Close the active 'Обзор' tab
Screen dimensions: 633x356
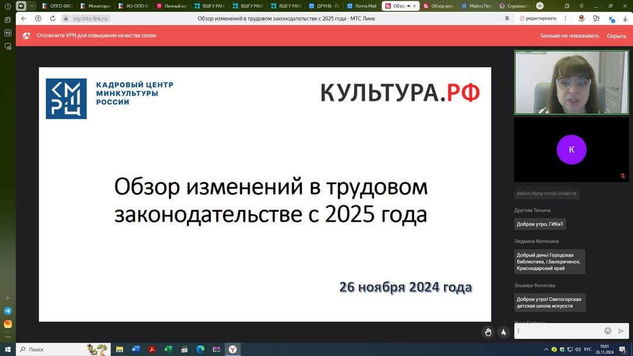coord(414,6)
